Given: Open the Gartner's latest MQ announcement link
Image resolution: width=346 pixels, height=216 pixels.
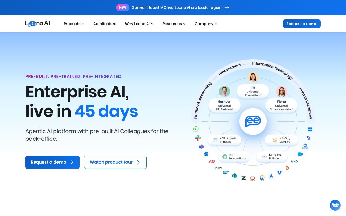Looking at the screenshot, I should click(177, 8).
